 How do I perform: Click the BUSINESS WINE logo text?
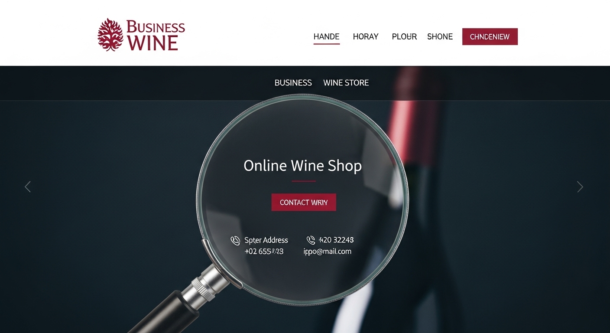155,35
